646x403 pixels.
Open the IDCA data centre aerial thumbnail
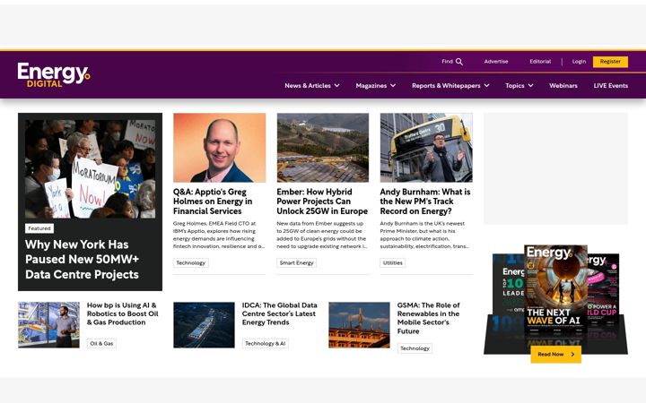[x=204, y=325]
